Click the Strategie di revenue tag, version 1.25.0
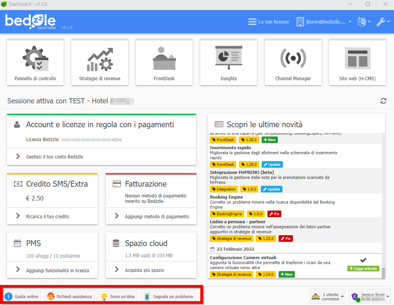394x305 pixels. (232, 238)
